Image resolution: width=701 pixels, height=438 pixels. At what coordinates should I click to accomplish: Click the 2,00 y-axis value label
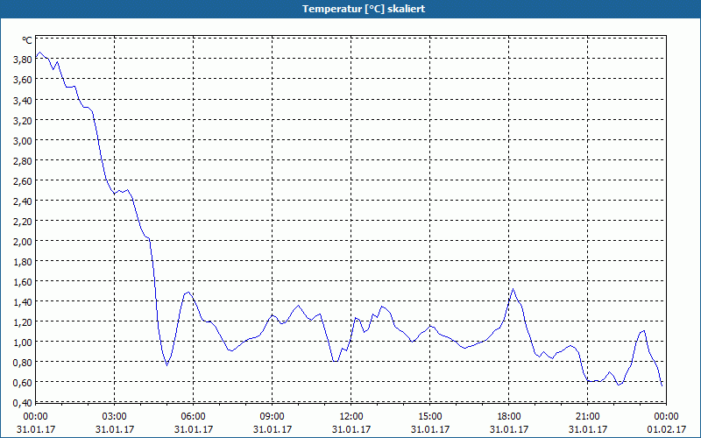[23, 241]
